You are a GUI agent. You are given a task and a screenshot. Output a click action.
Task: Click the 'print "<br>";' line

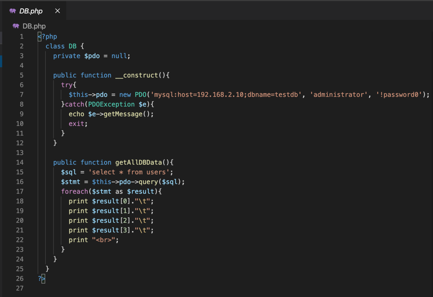click(94, 240)
